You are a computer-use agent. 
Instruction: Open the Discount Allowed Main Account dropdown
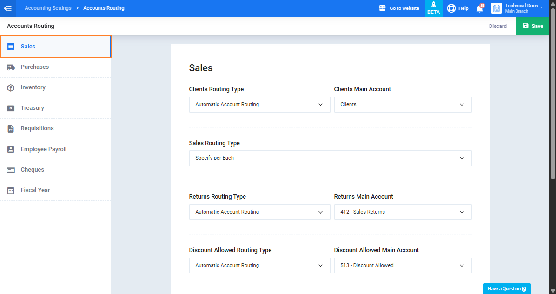coord(403,265)
